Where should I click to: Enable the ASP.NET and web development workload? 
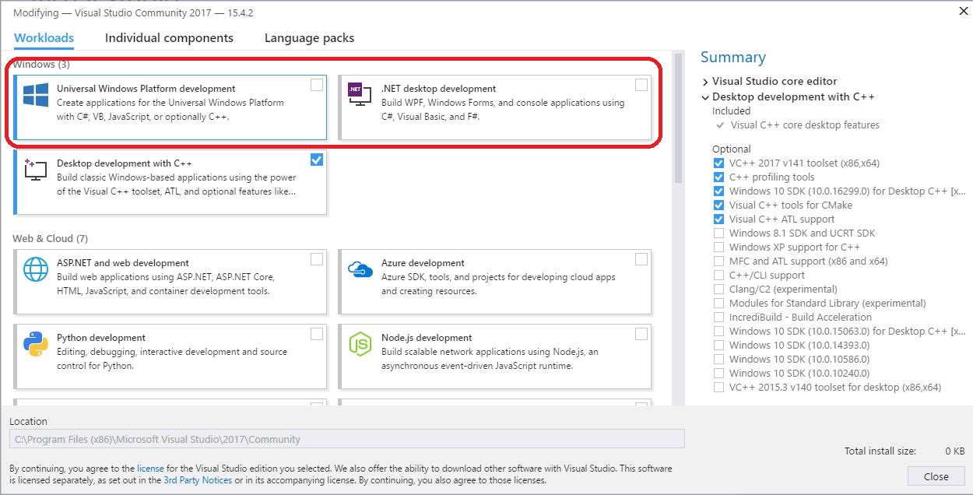coord(317,259)
